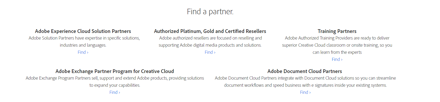Screen dimensions: 440x102
Task: Select the Adobe Experience Cloud Solution Partners heading
Action: [x=83, y=31]
